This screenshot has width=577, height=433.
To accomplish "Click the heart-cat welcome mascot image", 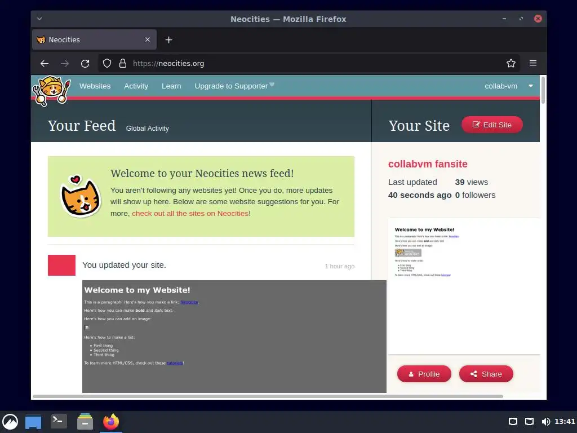I will (x=80, y=196).
